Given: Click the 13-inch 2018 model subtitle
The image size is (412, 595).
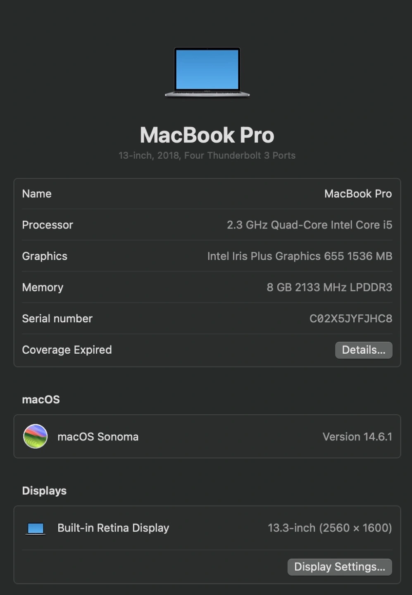Looking at the screenshot, I should [207, 155].
